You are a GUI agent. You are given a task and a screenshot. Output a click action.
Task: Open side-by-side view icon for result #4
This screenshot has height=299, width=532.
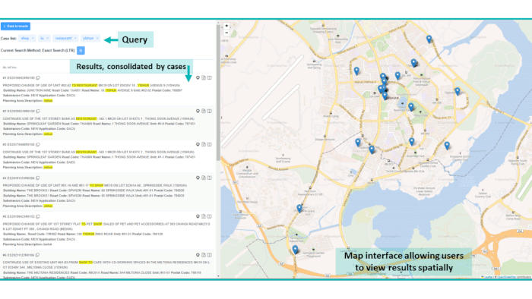209,178
